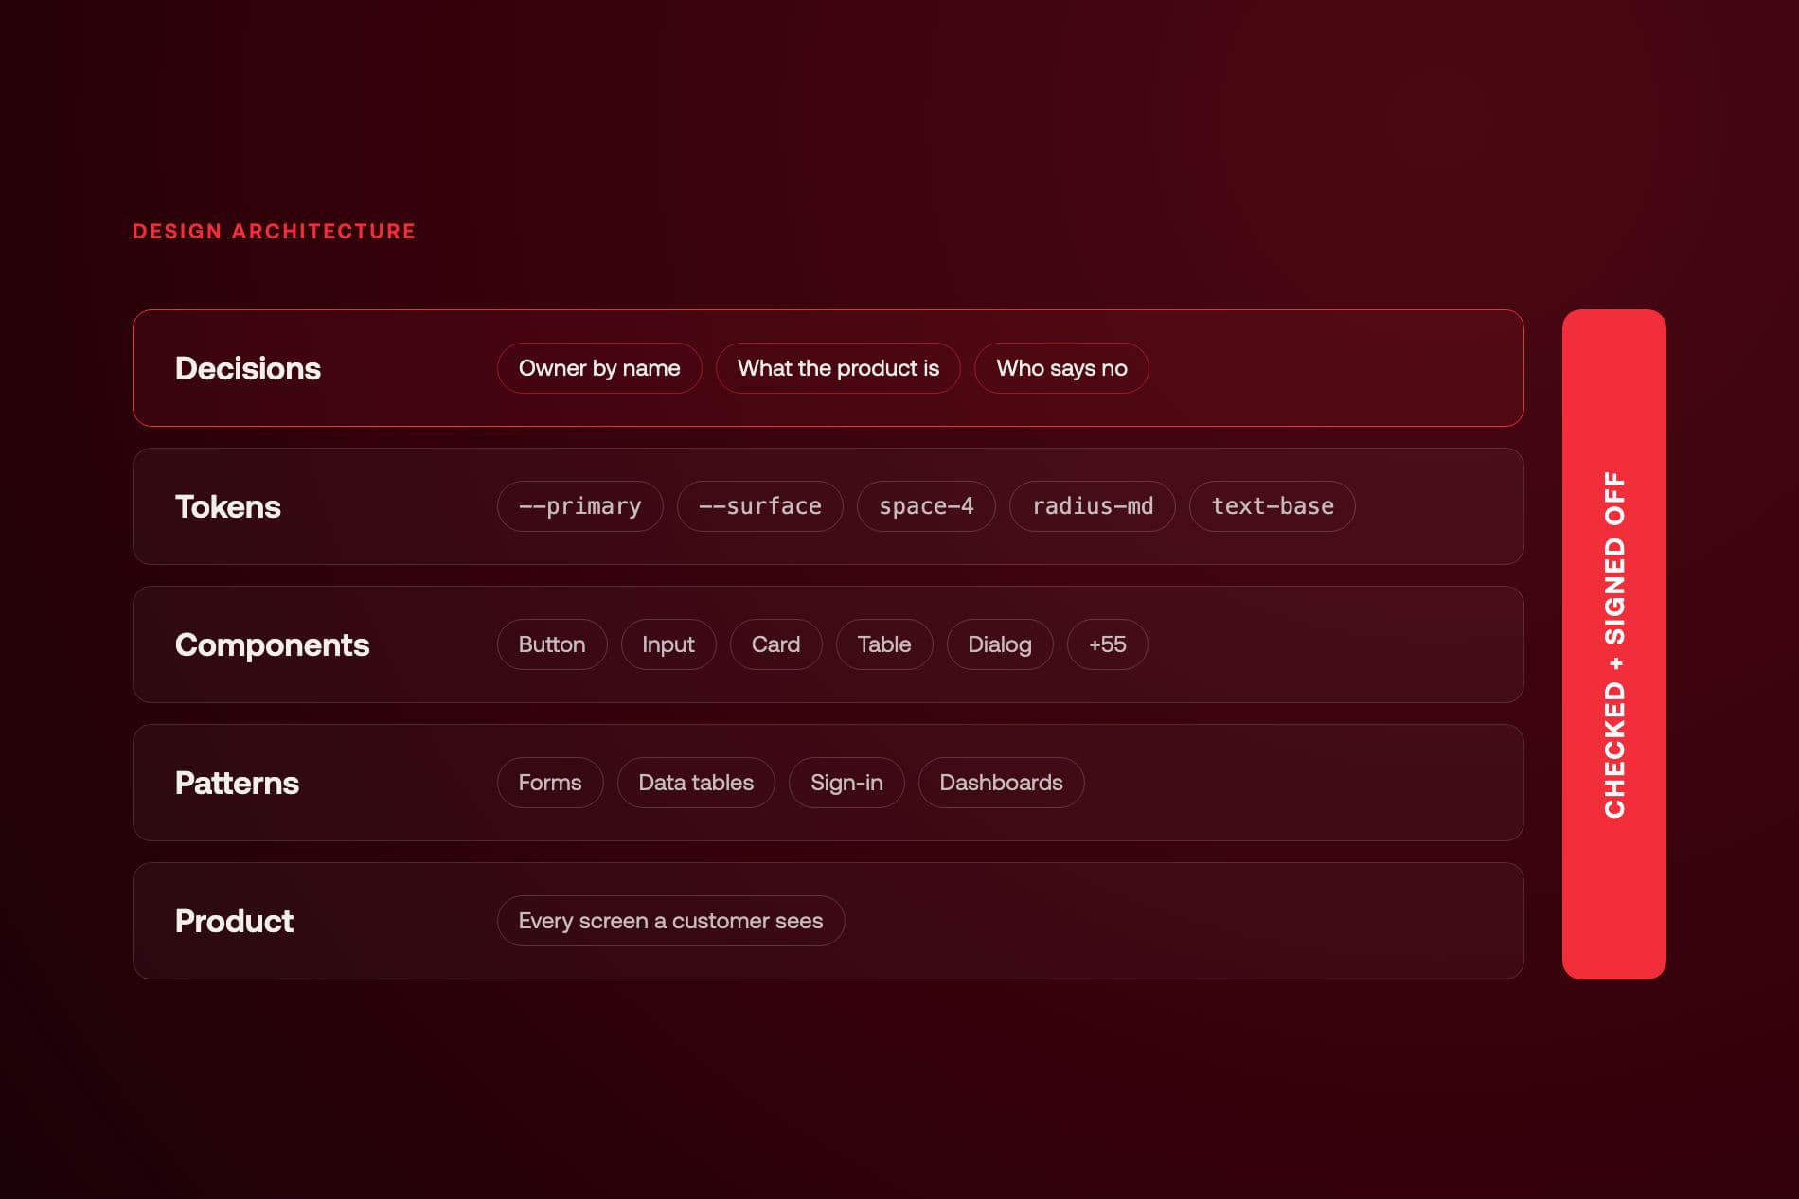Select the "--primary" token chip

point(579,506)
